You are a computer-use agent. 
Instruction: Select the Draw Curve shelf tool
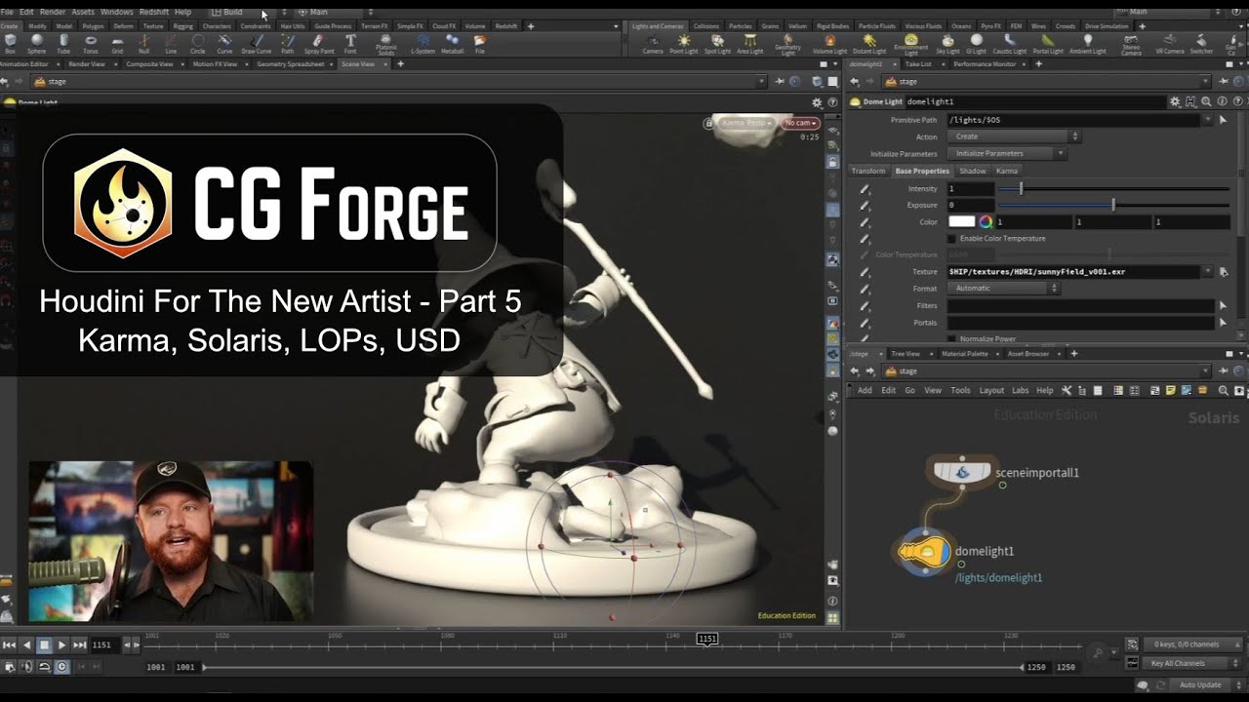pyautogui.click(x=256, y=43)
